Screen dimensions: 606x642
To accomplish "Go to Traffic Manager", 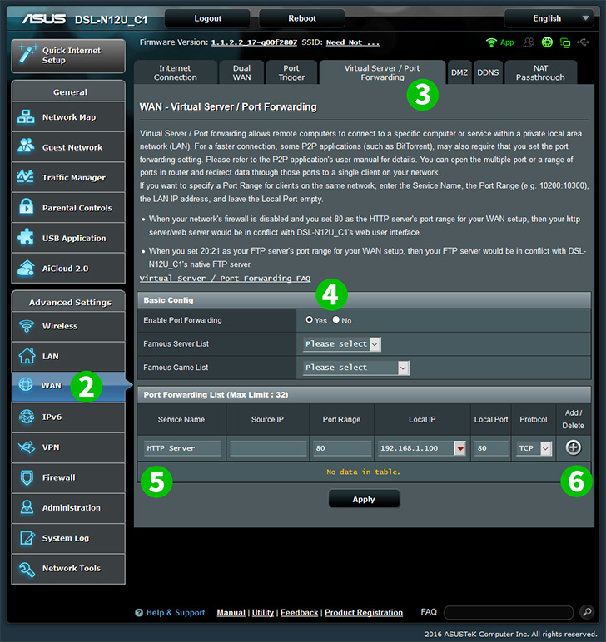I will click(x=68, y=178).
